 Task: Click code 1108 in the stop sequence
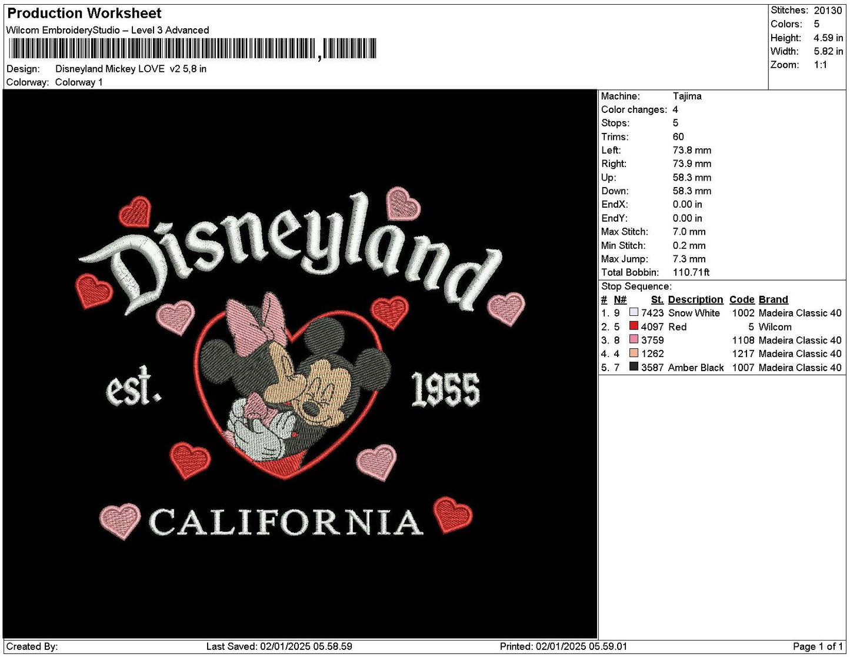(x=743, y=340)
